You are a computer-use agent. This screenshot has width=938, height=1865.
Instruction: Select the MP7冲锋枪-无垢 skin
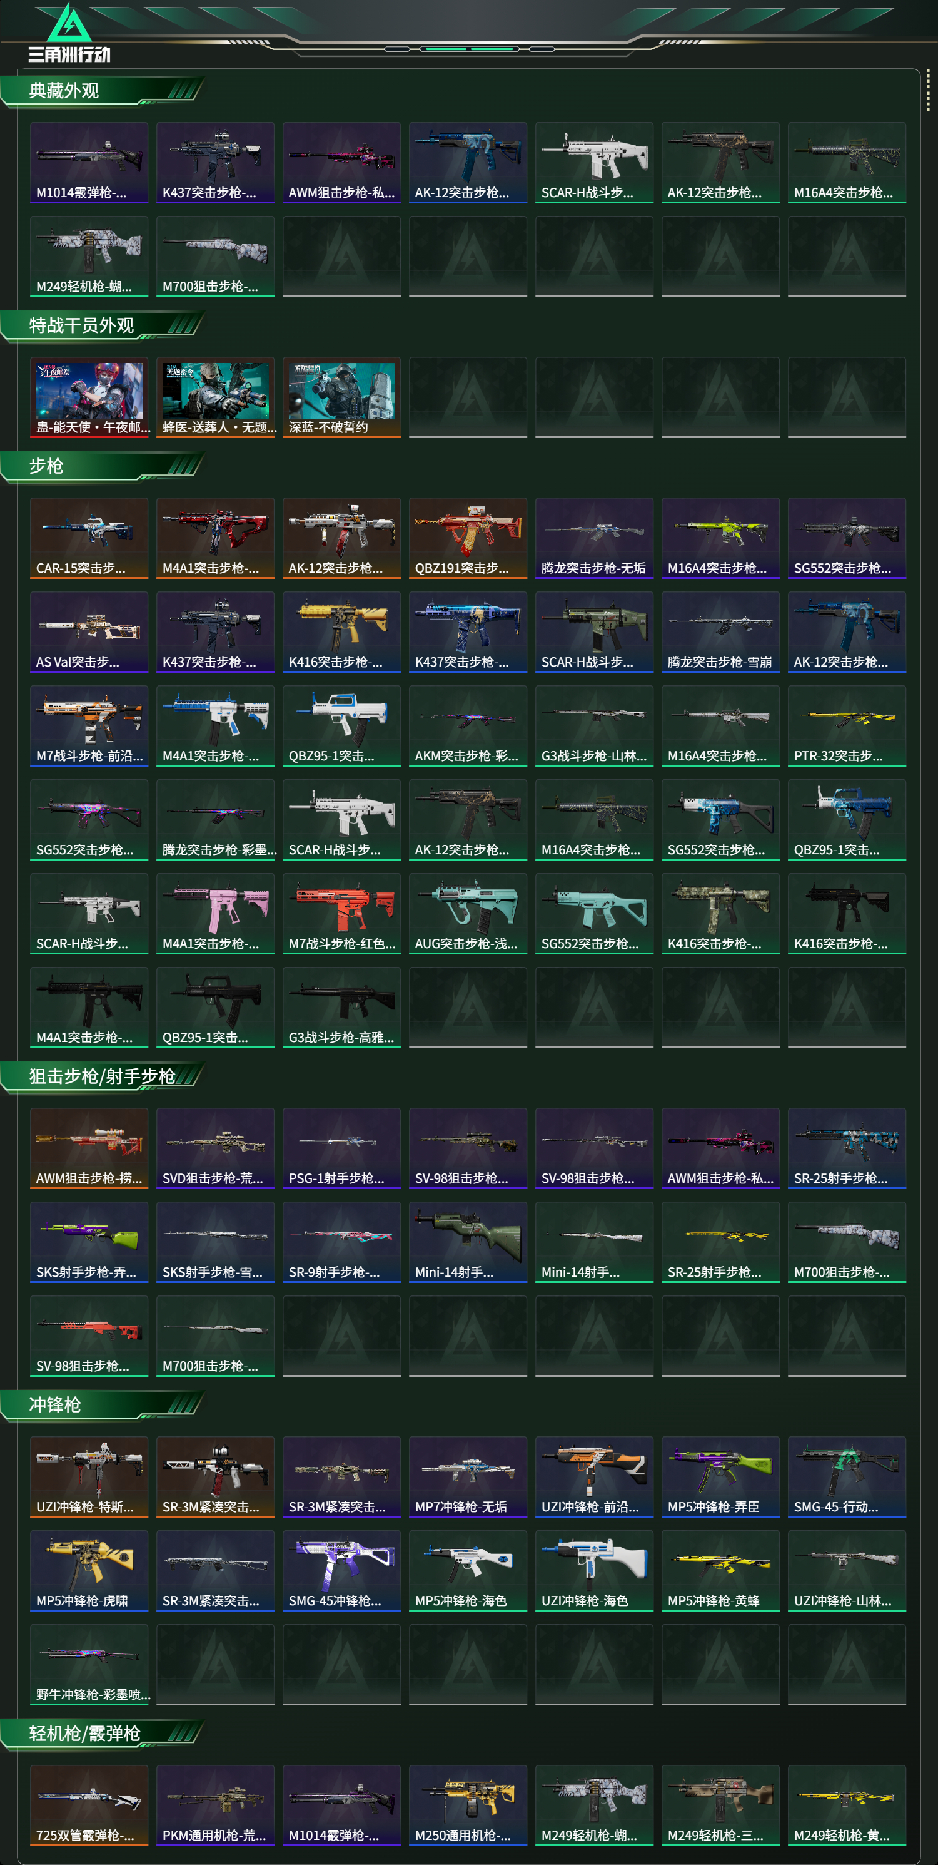pos(468,1477)
